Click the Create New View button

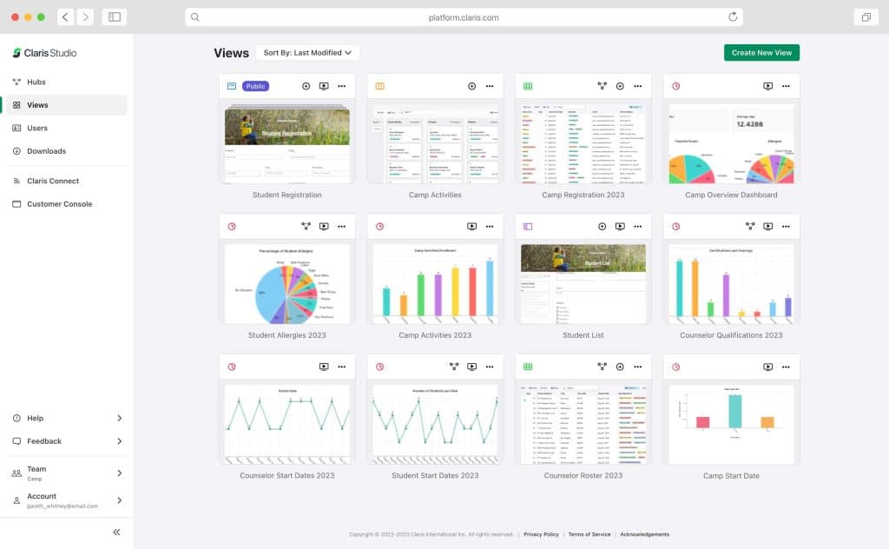point(761,53)
